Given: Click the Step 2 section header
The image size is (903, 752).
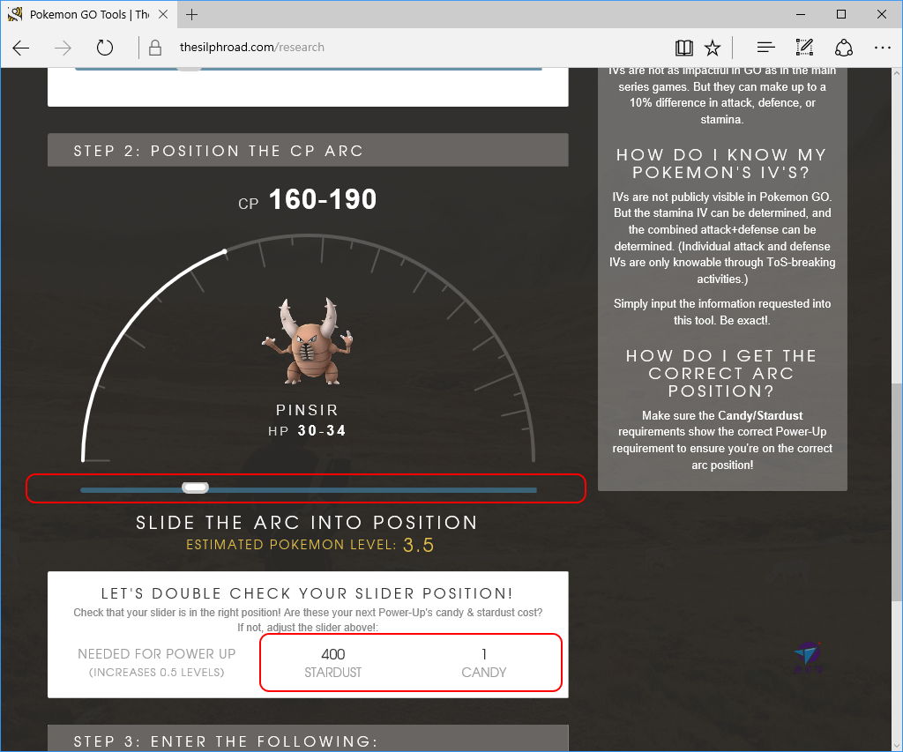Looking at the screenshot, I should tap(308, 150).
